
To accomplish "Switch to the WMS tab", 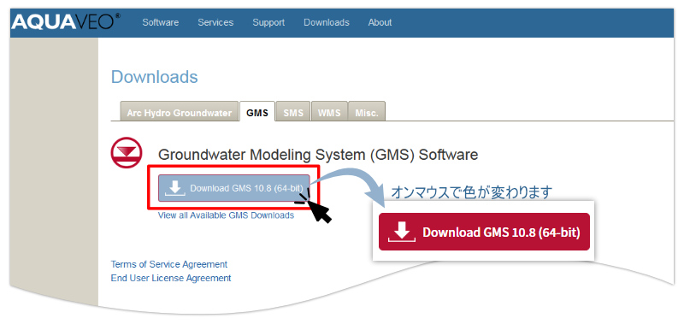I will click(x=329, y=113).
